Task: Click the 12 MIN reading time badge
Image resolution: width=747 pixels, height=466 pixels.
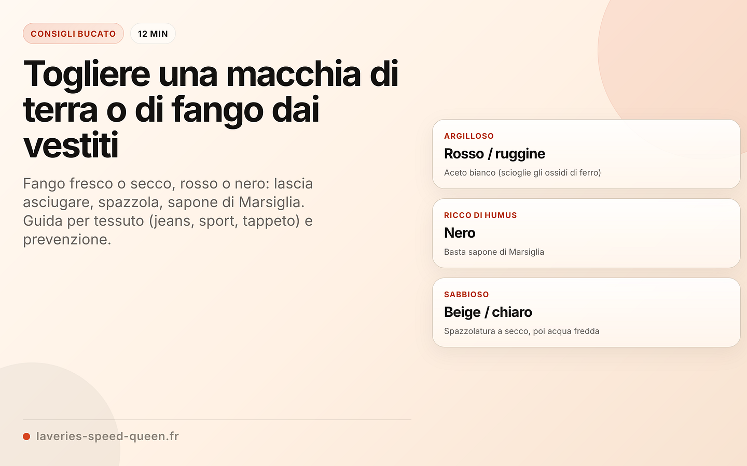Action: coord(153,34)
